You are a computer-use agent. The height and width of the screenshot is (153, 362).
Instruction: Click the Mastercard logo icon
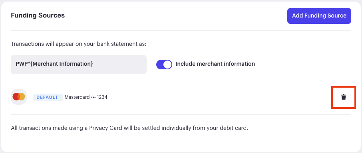[x=19, y=97]
